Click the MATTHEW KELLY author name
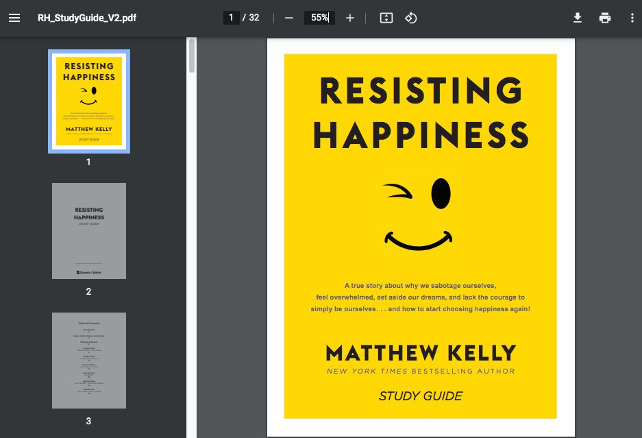The image size is (642, 438). click(420, 353)
